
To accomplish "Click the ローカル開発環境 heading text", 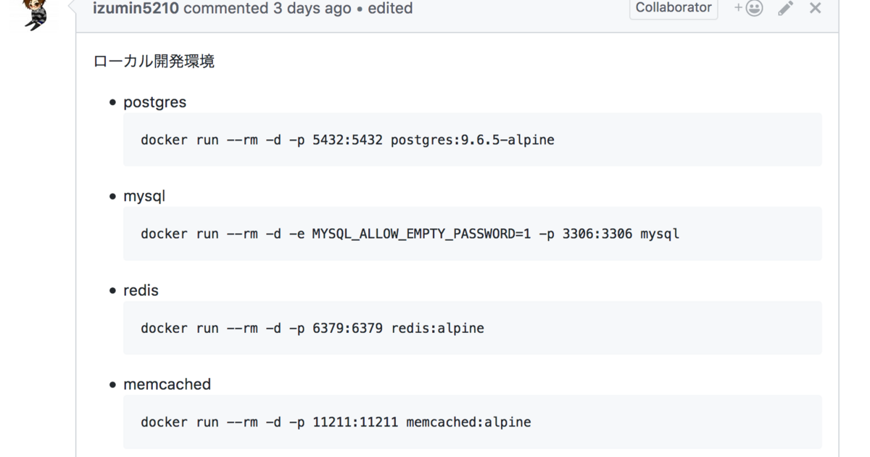I will coord(154,61).
